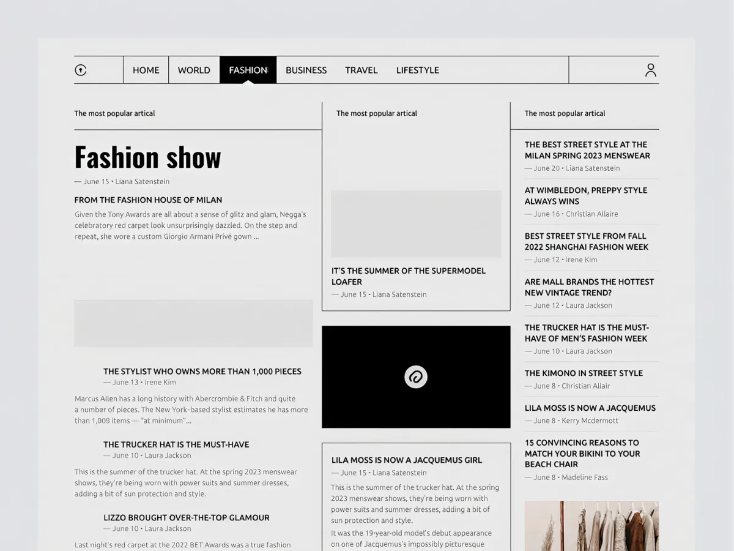Click the black video preview card

tap(416, 377)
